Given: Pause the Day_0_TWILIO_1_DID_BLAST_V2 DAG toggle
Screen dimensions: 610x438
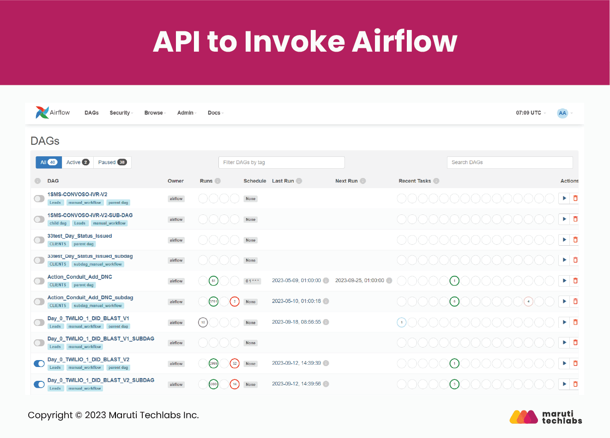Looking at the screenshot, I should tap(39, 364).
